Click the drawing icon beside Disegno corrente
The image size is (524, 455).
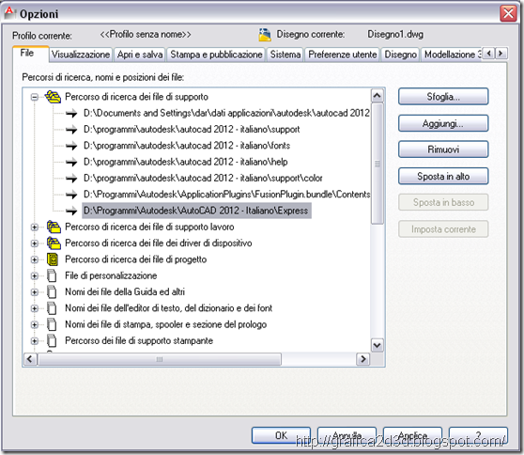click(x=265, y=35)
